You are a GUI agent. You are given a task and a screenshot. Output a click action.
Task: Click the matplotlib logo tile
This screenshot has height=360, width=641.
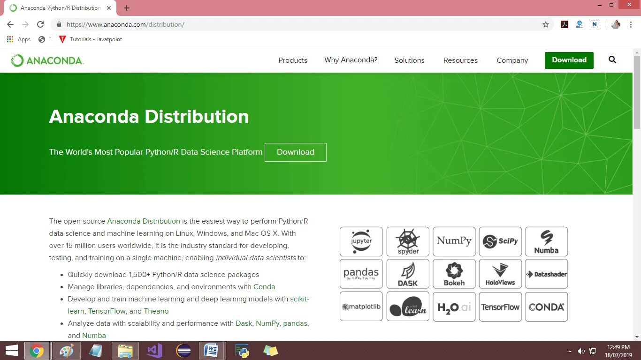click(x=361, y=307)
